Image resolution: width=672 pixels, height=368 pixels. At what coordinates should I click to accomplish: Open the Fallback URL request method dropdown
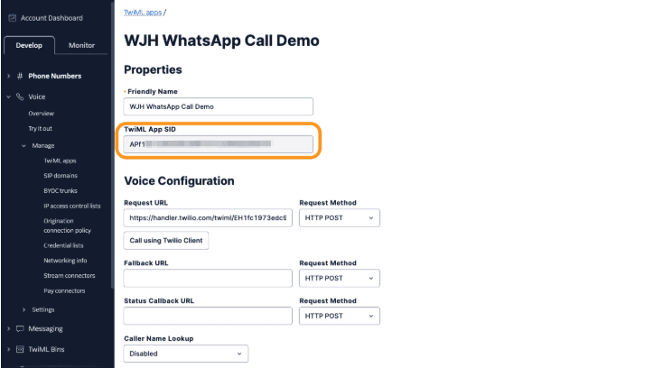tap(339, 278)
